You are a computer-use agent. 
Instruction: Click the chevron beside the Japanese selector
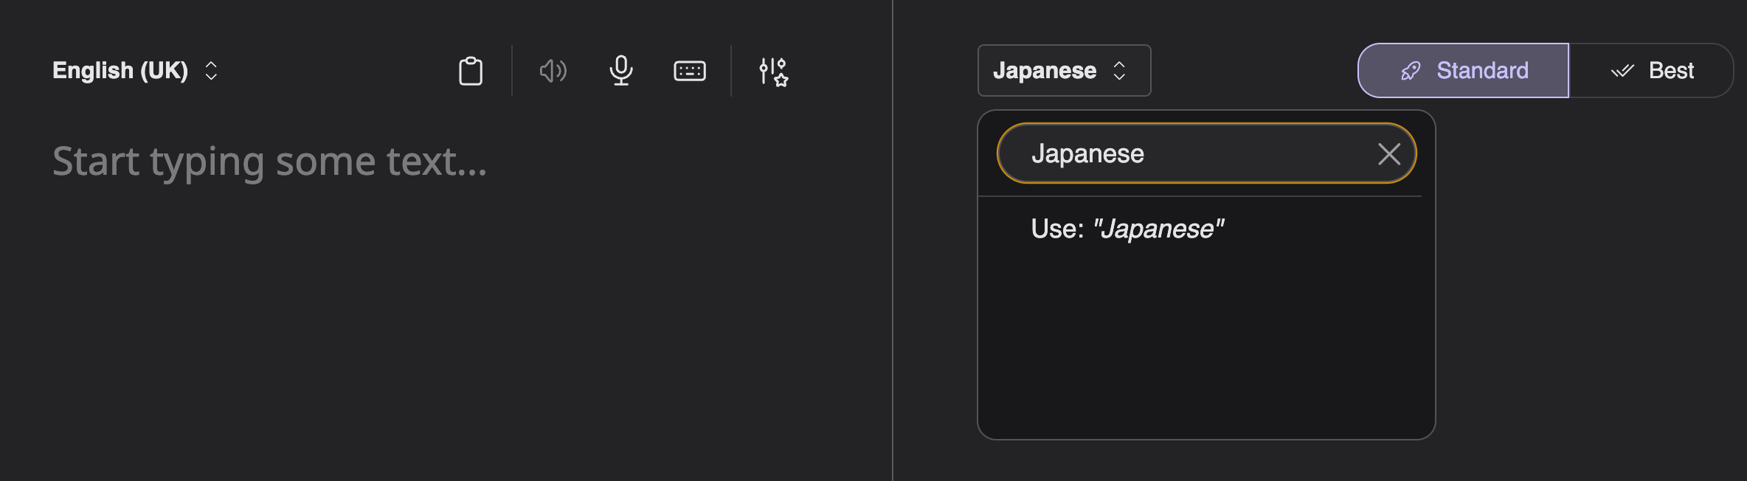click(x=1119, y=71)
